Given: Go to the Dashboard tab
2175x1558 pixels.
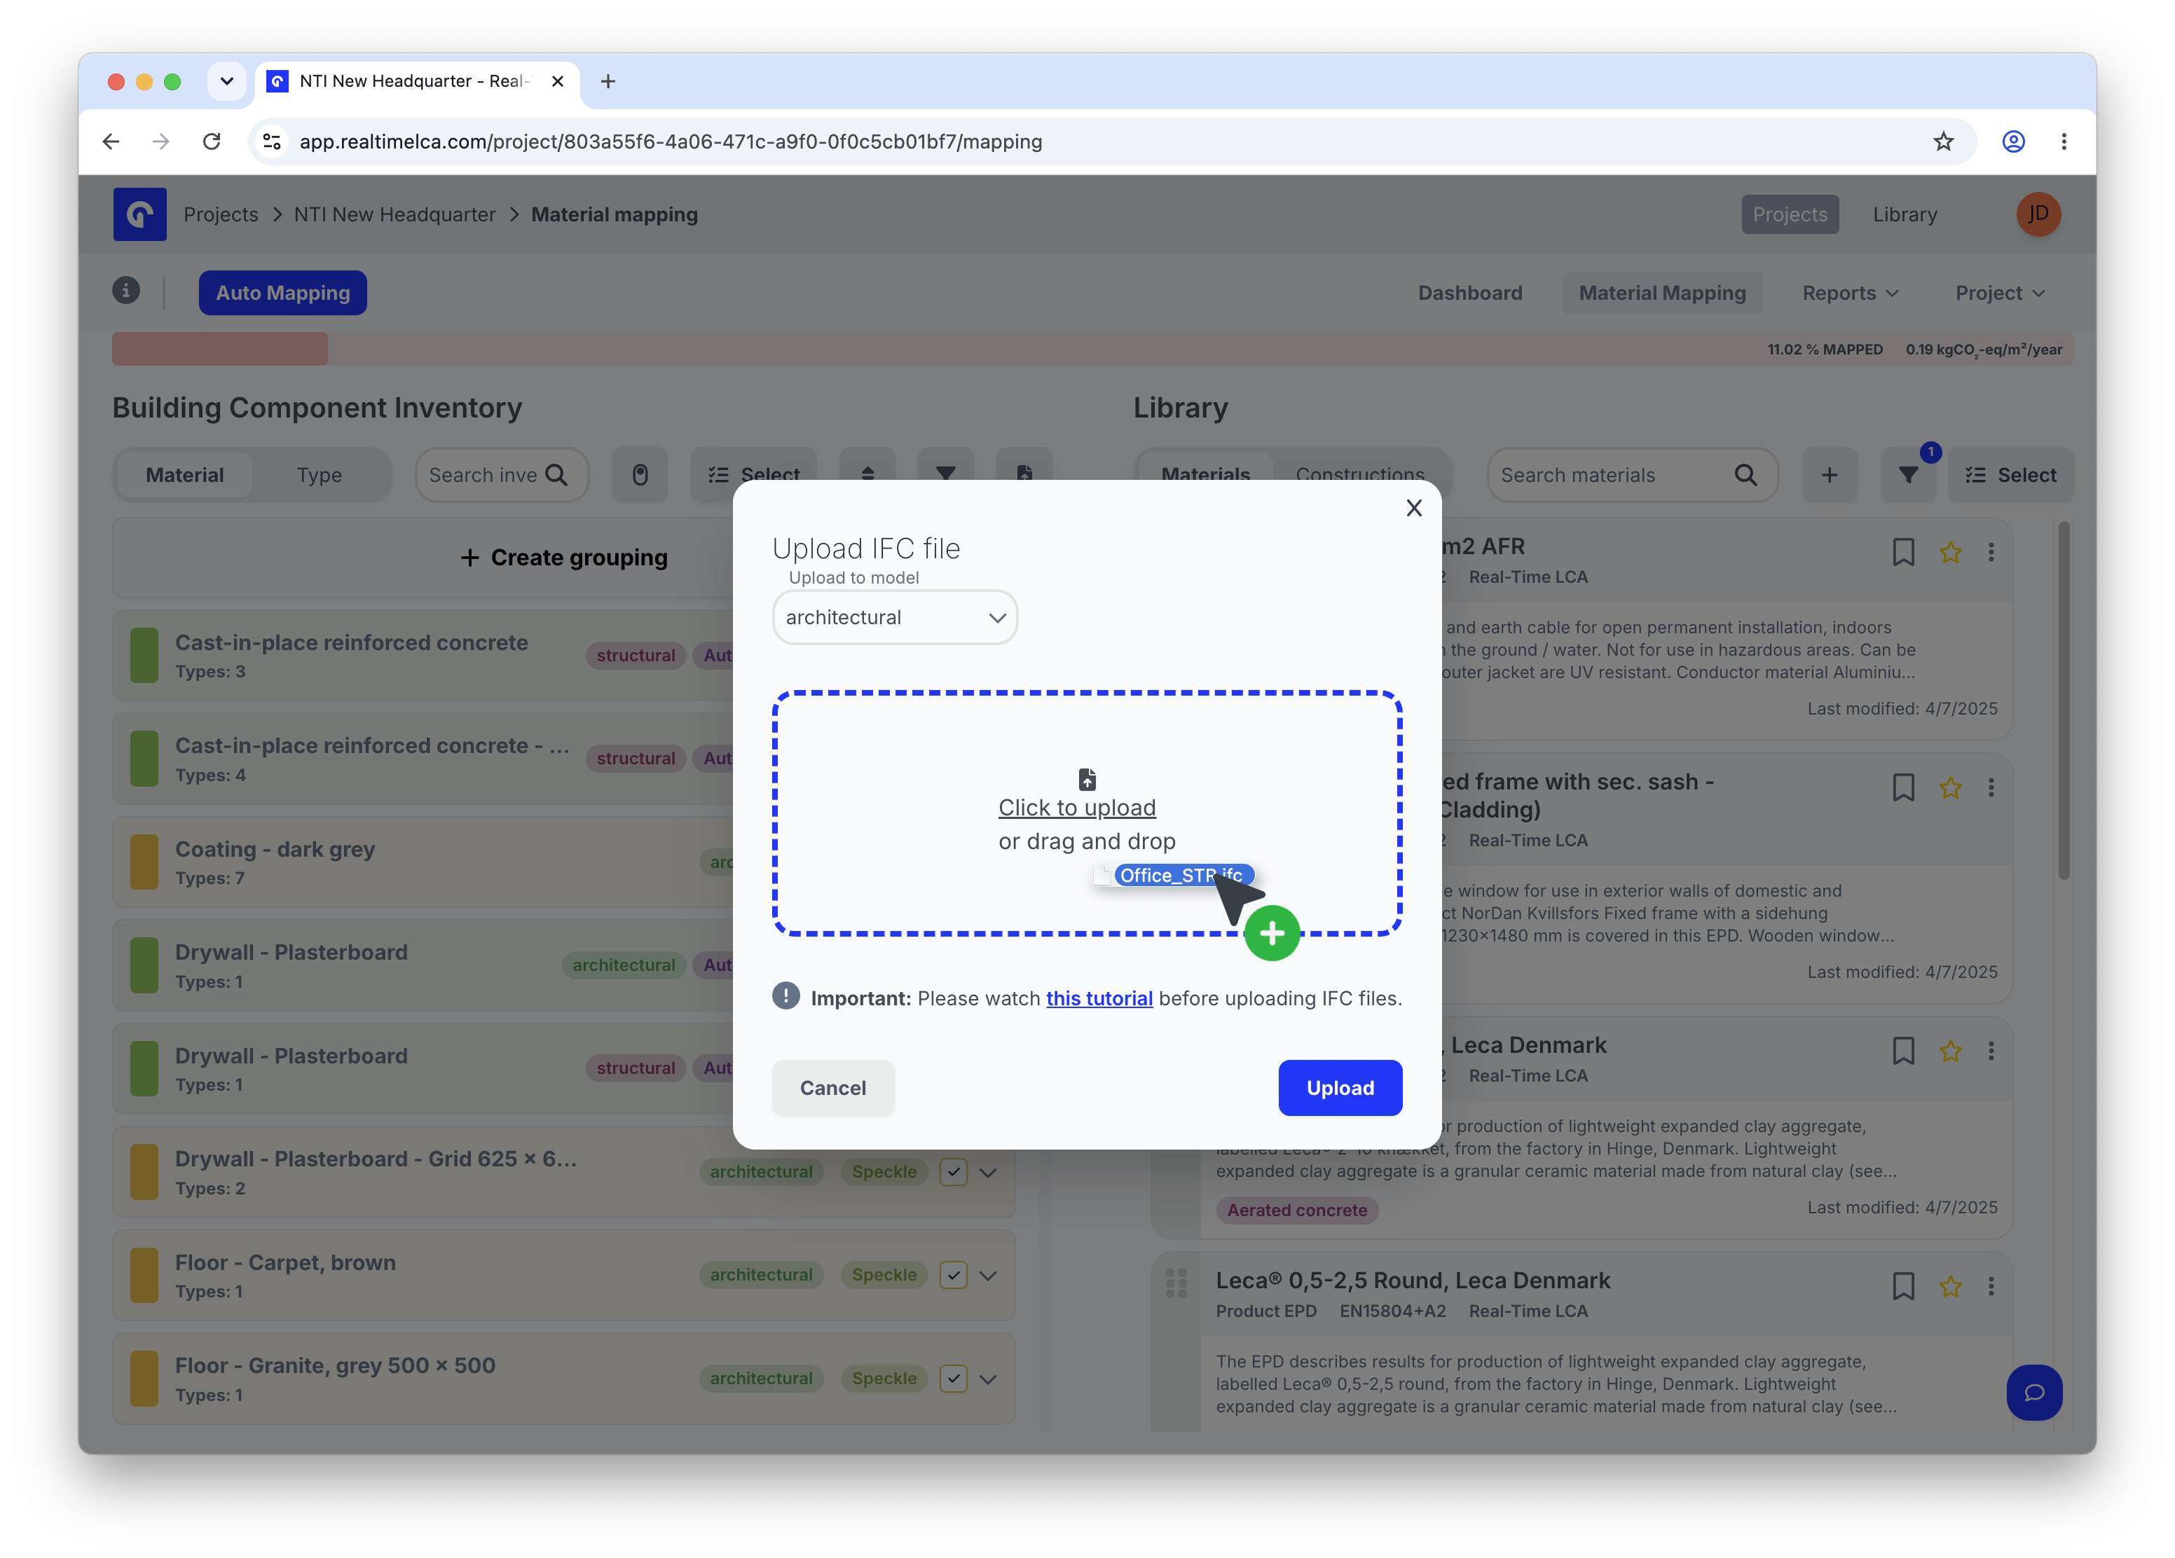Looking at the screenshot, I should pyautogui.click(x=1470, y=294).
